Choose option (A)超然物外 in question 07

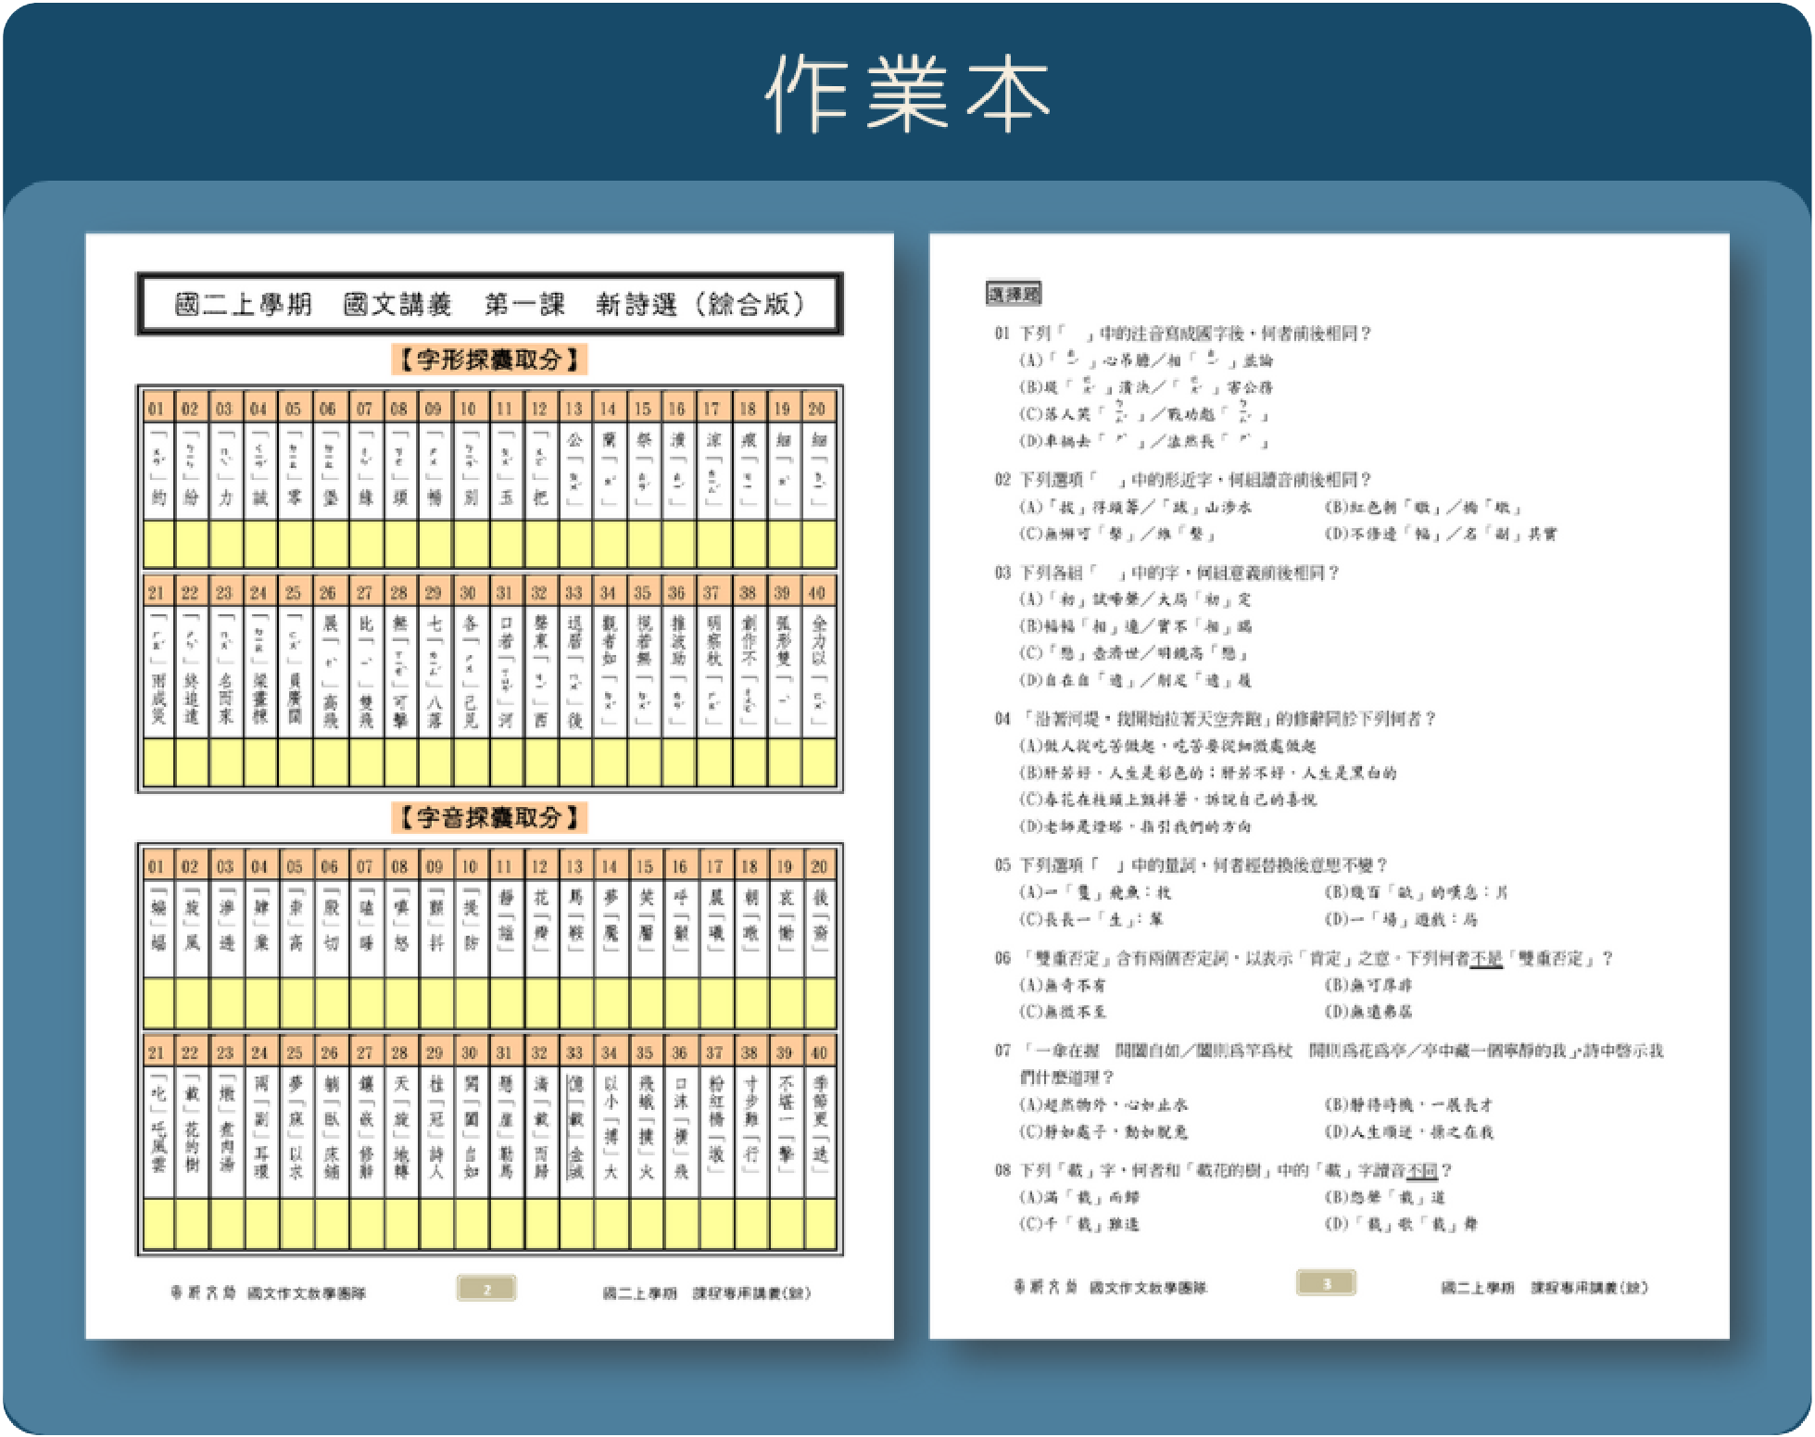(x=1103, y=1104)
